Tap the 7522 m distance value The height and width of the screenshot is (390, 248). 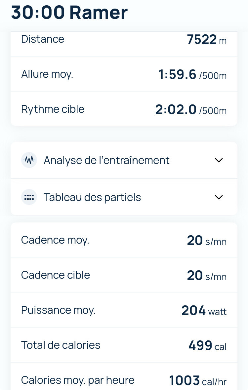[207, 40]
